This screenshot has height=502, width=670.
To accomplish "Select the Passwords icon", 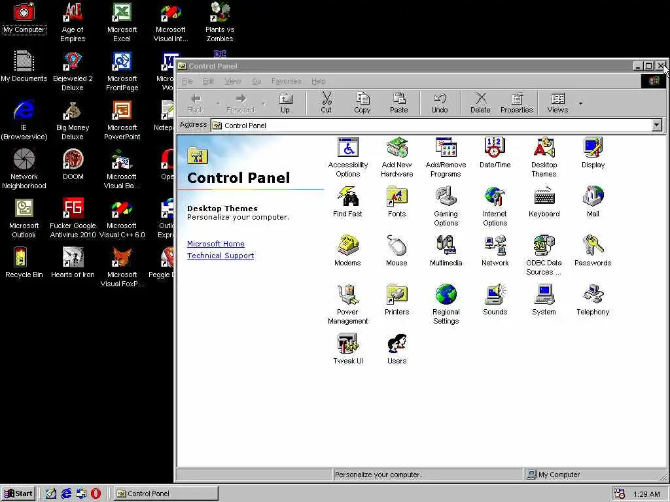I will (x=593, y=251).
